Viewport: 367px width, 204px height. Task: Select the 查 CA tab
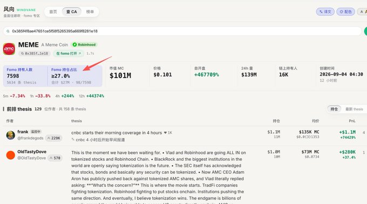(72, 12)
